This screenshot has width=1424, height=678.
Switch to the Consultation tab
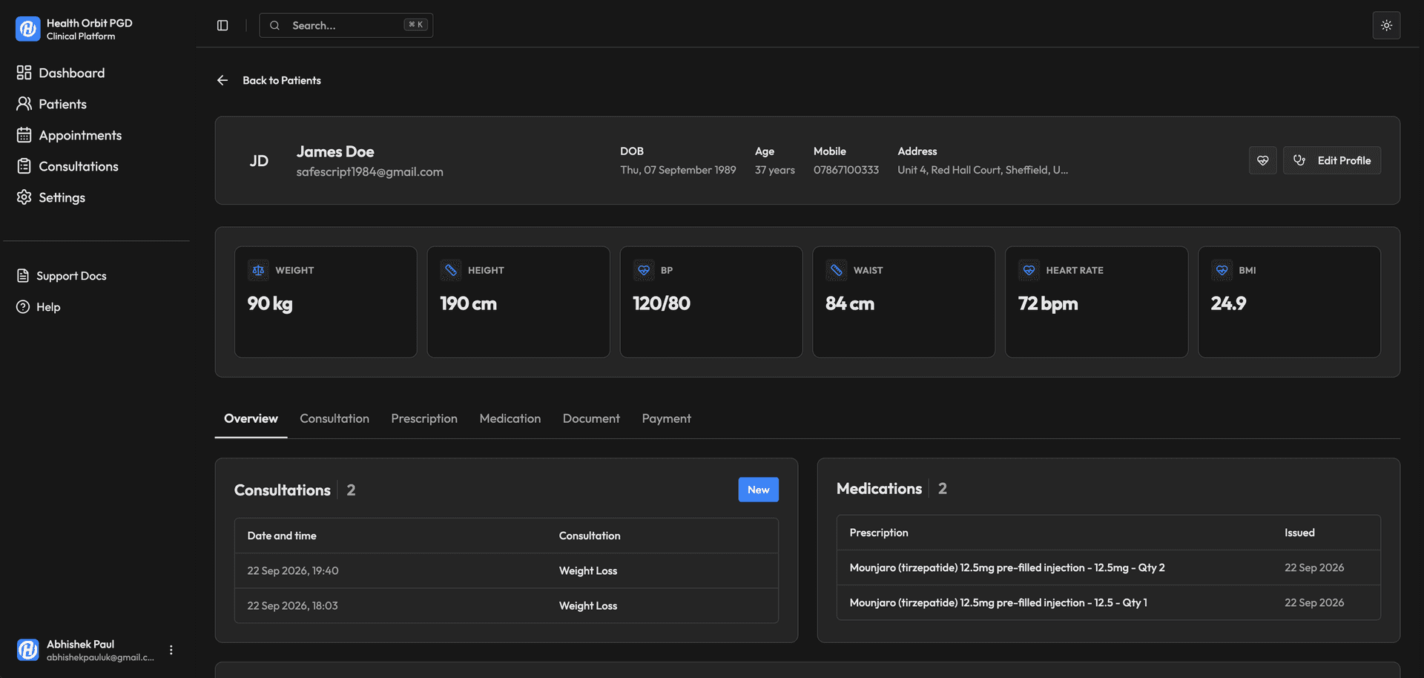[x=334, y=418]
